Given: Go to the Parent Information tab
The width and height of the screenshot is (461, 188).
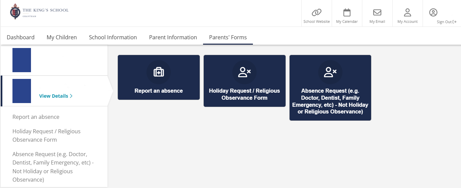Looking at the screenshot, I should 173,37.
